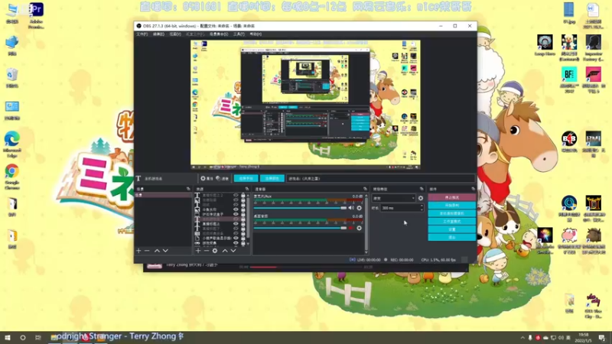Open 麦克风/Aux audio settings gear
This screenshot has width=612, height=344.
(x=359, y=208)
